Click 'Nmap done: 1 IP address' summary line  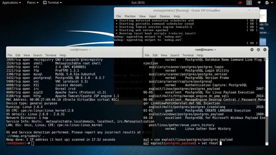pos(61,139)
